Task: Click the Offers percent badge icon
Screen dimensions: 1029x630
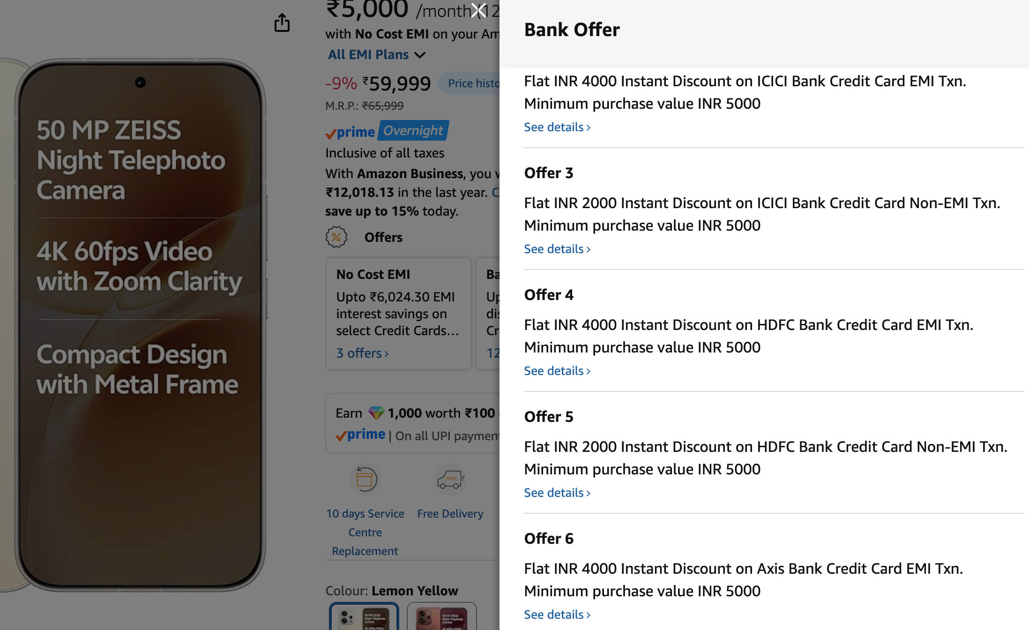Action: pyautogui.click(x=336, y=237)
